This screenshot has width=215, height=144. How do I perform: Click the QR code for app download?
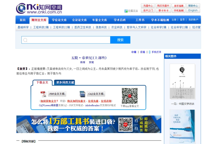click(x=130, y=96)
